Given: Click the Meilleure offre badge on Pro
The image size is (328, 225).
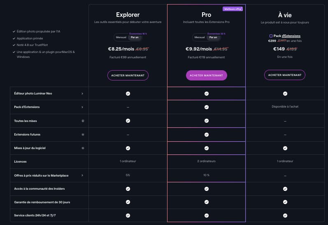Looking at the screenshot, I should pyautogui.click(x=233, y=9).
